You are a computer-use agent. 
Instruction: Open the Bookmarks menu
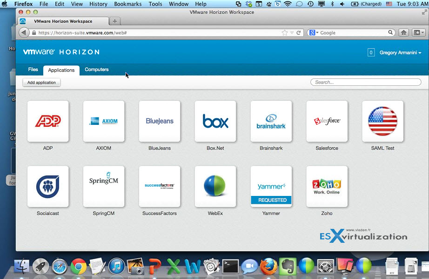click(128, 4)
